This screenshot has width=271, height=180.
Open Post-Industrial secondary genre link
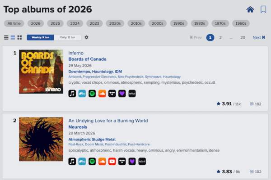[x=116, y=144]
